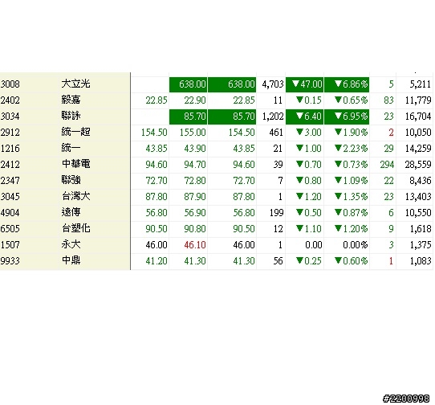
Task: Click the highlighted 47.00 change cell
Action: click(x=304, y=84)
